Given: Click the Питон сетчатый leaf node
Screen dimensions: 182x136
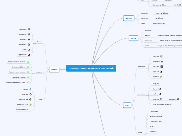Looking at the screenshot, I should pyautogui.click(x=22, y=110).
